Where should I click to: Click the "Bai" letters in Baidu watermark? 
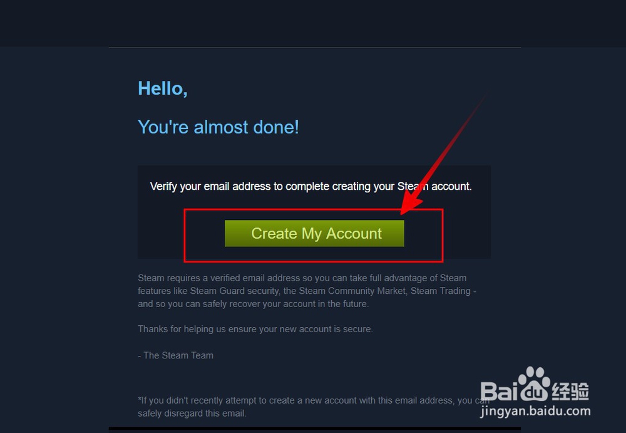pyautogui.click(x=499, y=391)
